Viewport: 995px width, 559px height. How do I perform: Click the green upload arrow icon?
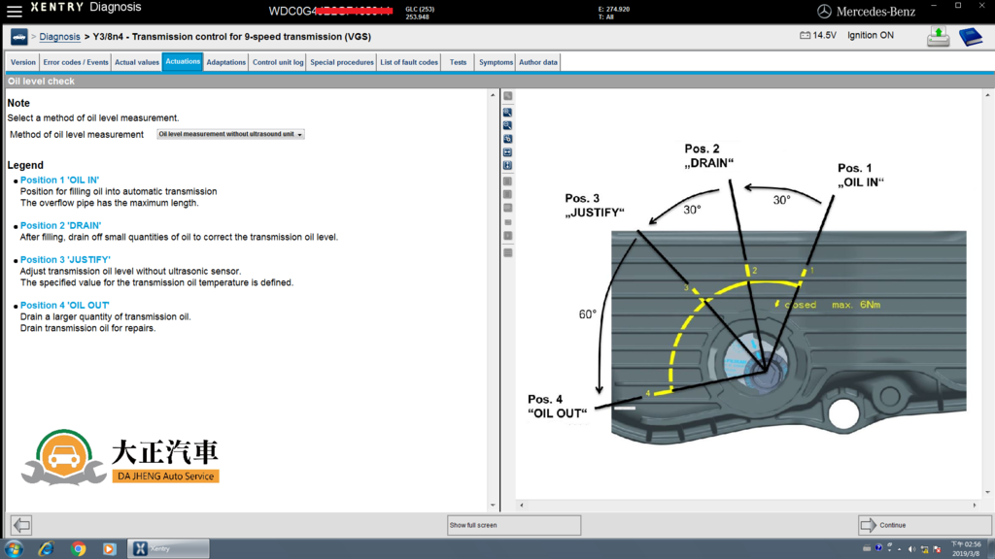click(x=938, y=37)
